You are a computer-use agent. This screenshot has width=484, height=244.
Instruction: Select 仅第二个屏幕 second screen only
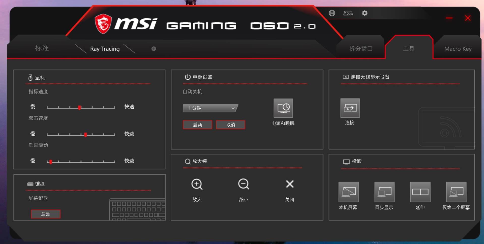click(x=456, y=192)
